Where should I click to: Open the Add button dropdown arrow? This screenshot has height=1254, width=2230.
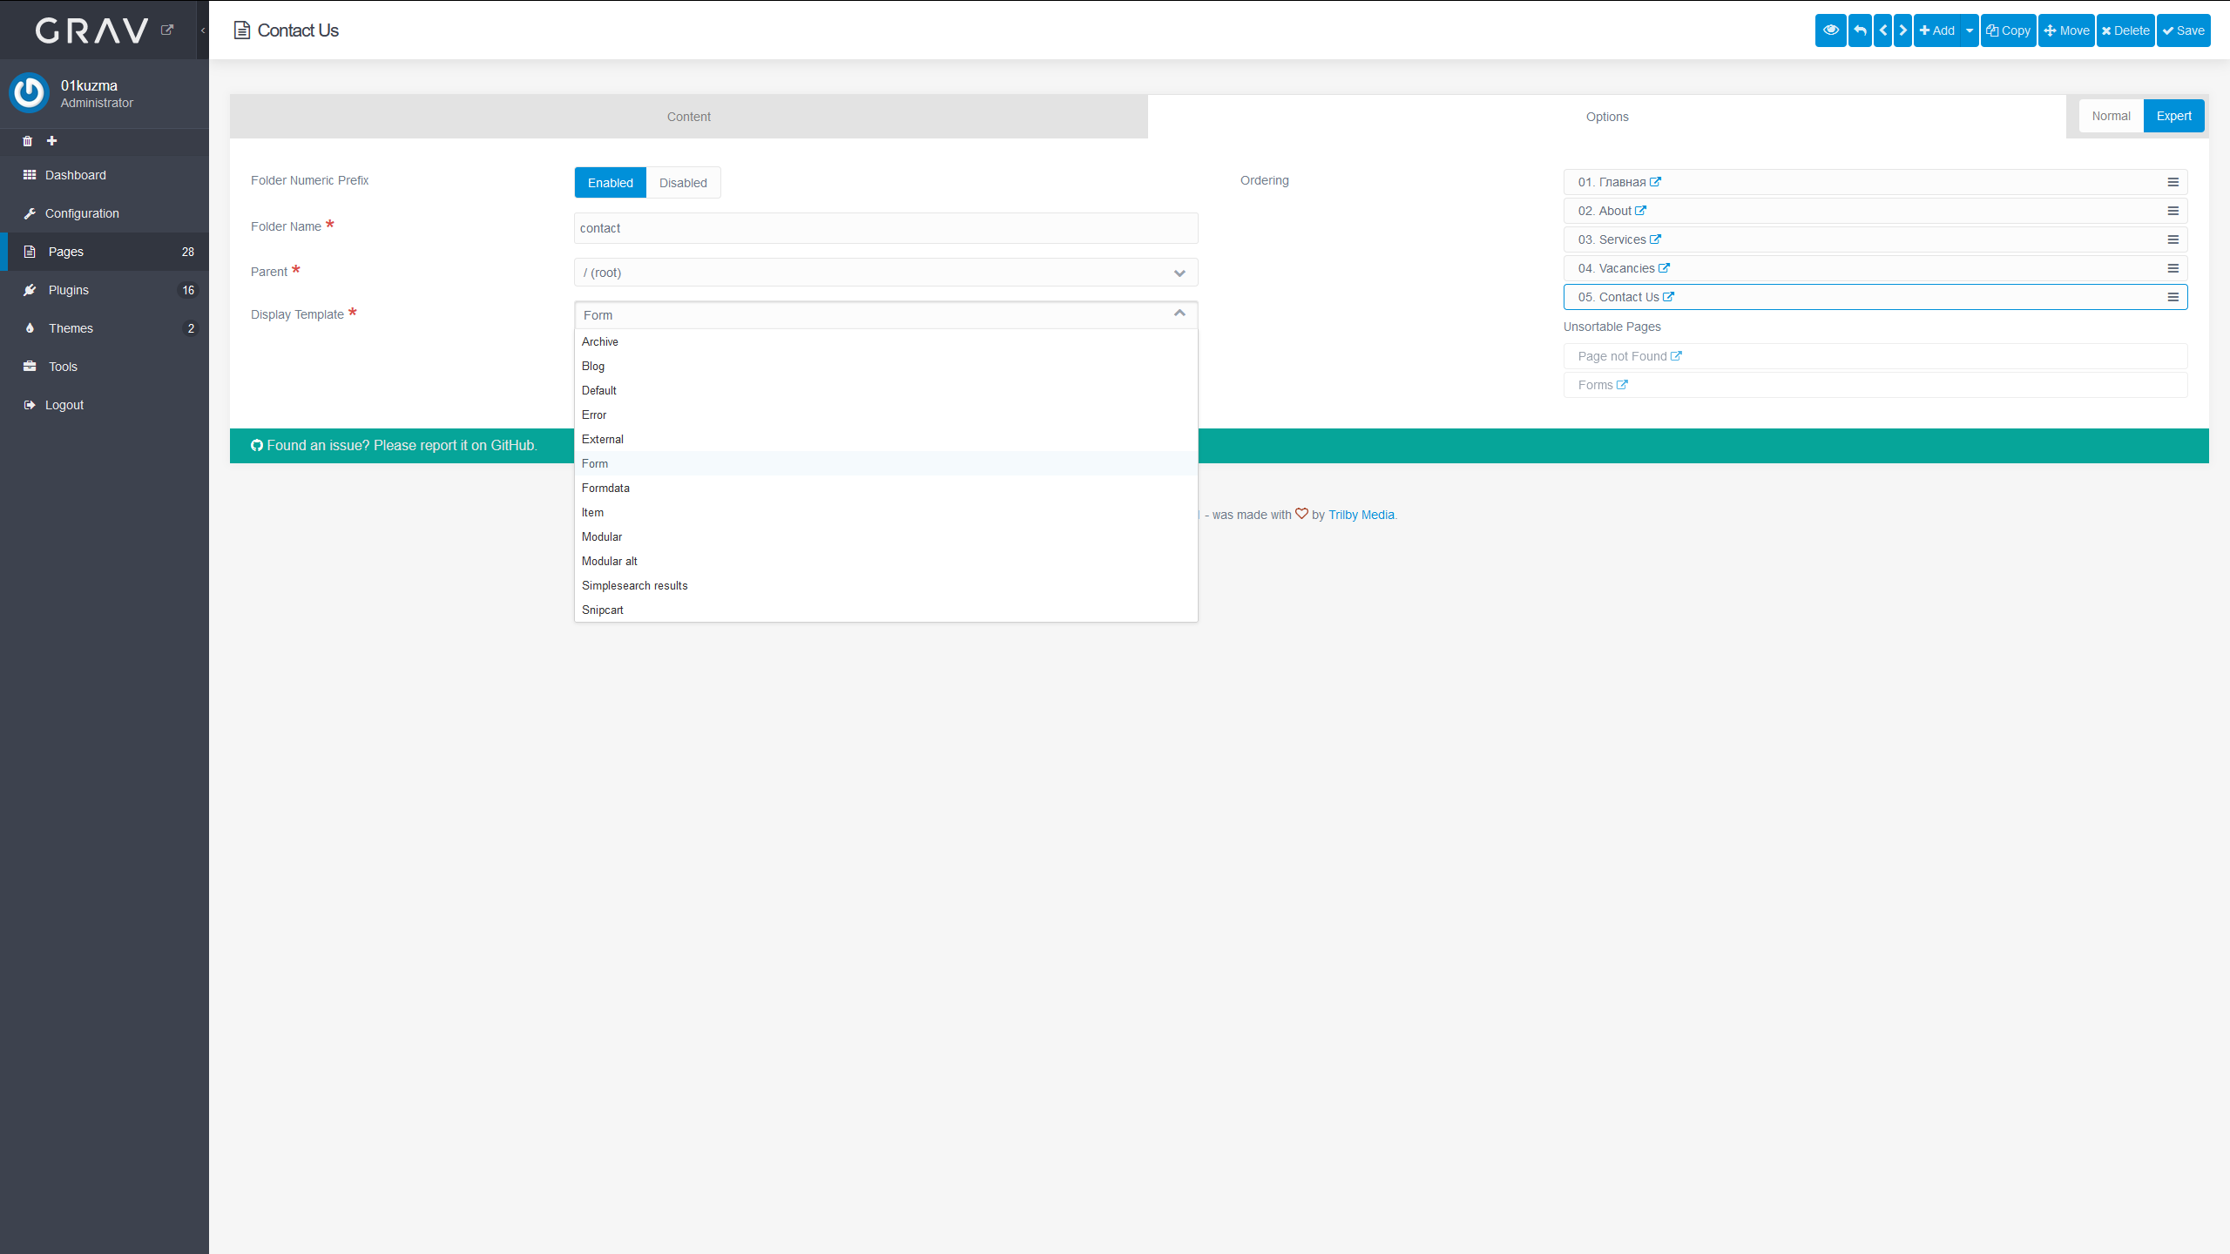pyautogui.click(x=1969, y=30)
